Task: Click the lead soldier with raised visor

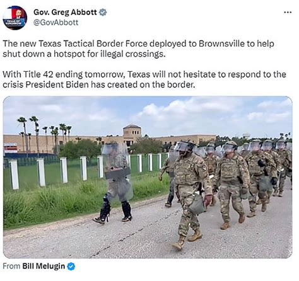Action: point(191,194)
